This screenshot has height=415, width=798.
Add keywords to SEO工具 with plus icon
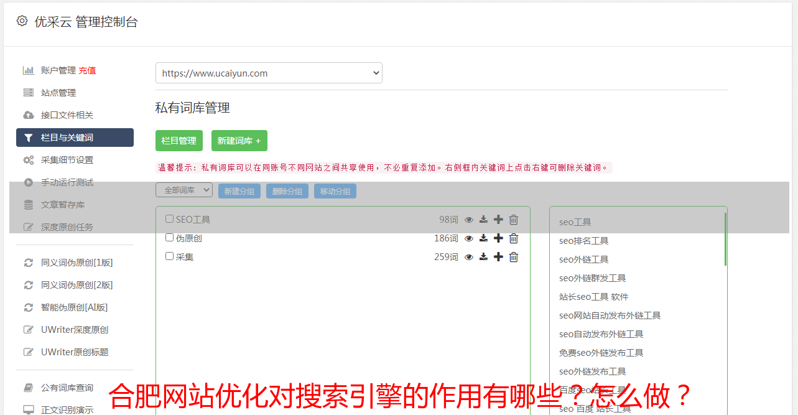coord(498,220)
